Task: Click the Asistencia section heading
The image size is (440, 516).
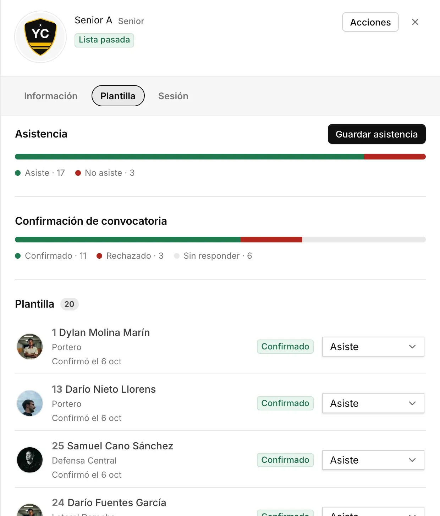Action: point(41,134)
